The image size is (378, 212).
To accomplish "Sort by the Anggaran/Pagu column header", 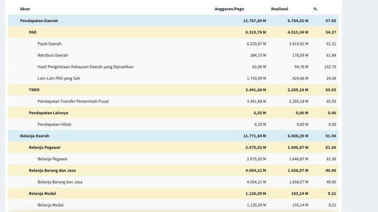I will pyautogui.click(x=230, y=9).
